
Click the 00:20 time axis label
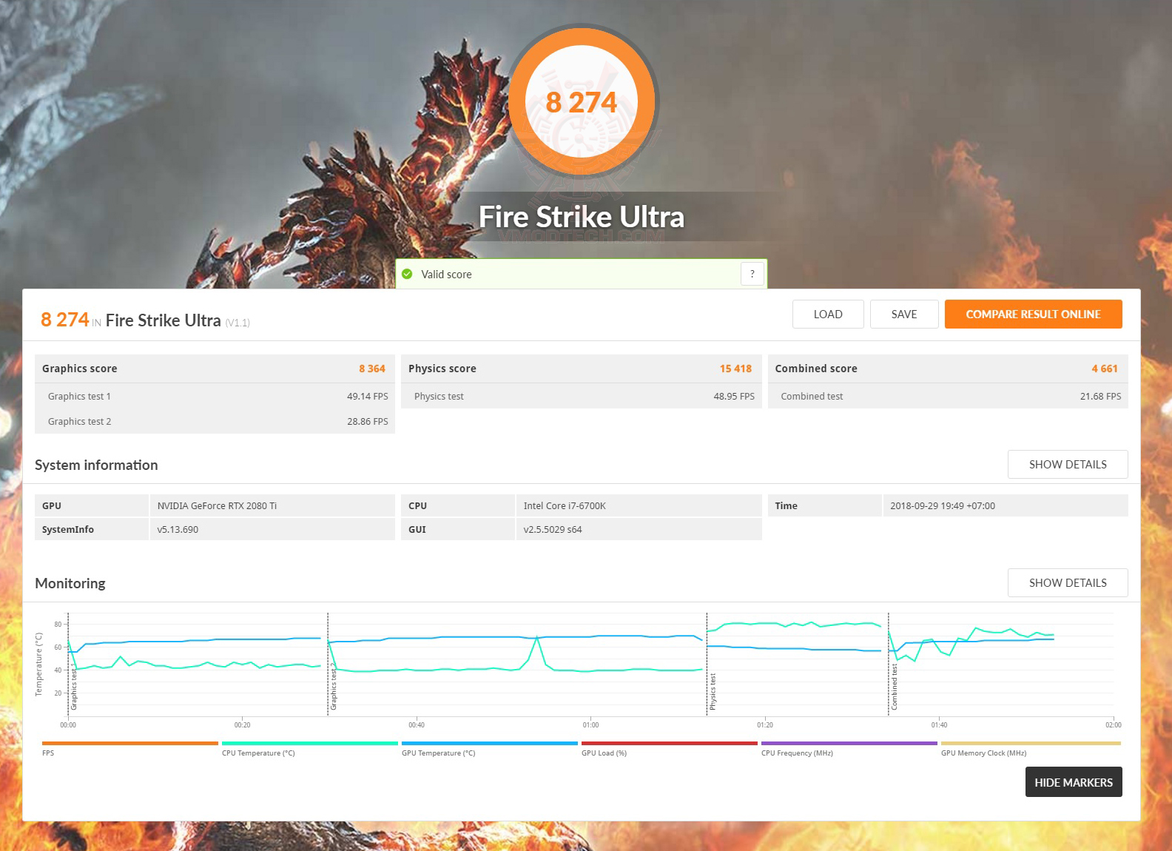(x=242, y=724)
